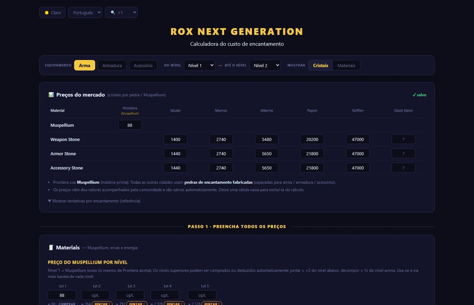The image size is (474, 305).
Task: Open the Do Nível dropdown showing Nível 1
Action: point(199,65)
